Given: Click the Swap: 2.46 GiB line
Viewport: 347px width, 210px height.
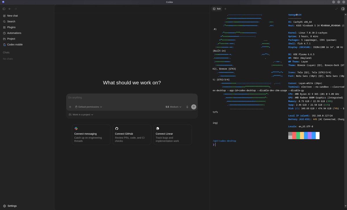Looking at the screenshot, I should [309, 105].
